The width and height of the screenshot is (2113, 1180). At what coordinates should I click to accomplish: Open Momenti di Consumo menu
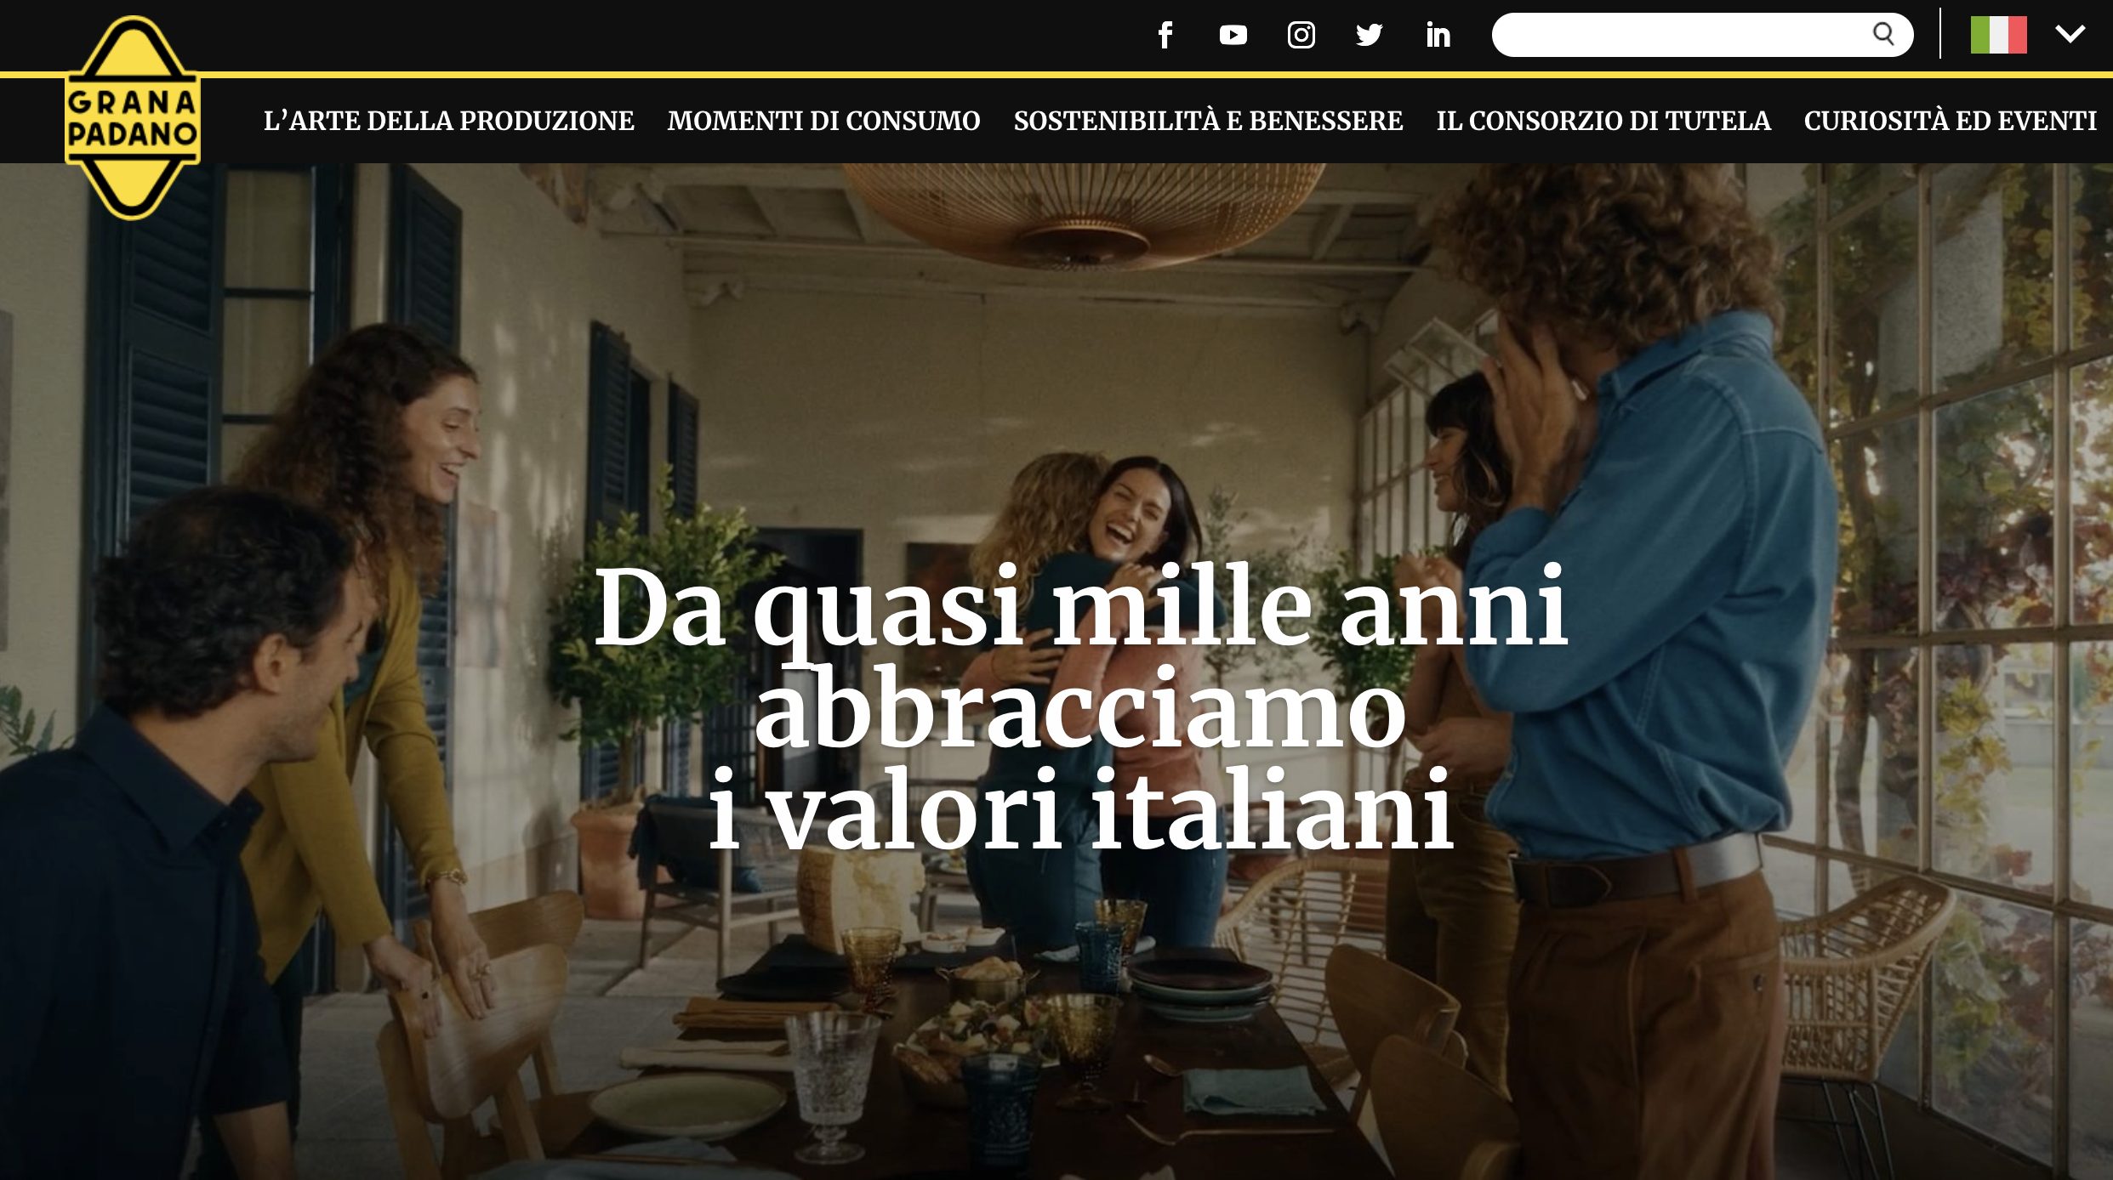coord(823,121)
